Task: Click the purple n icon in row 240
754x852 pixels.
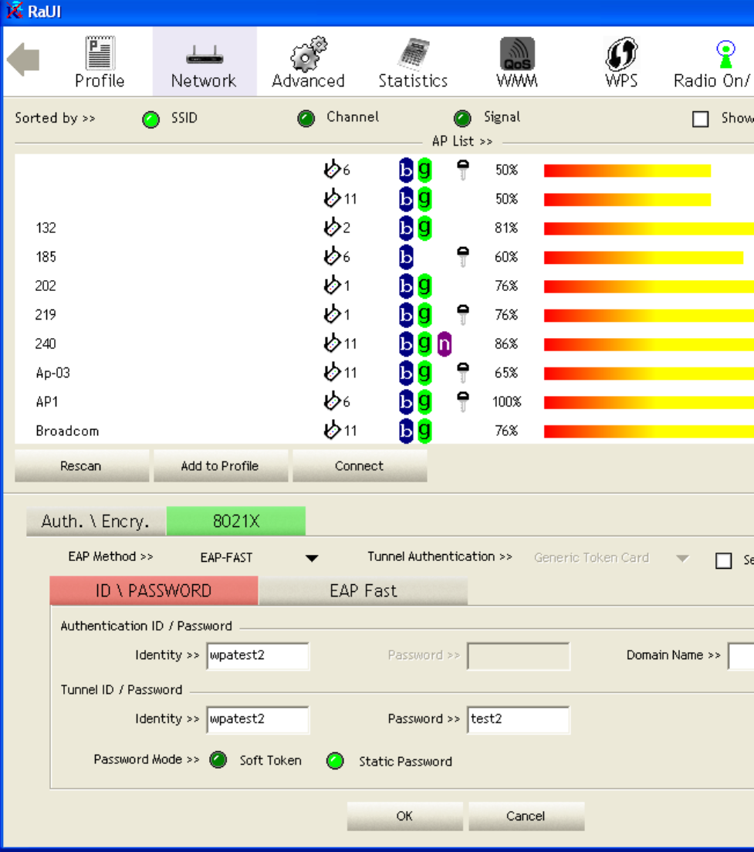Action: click(x=445, y=344)
